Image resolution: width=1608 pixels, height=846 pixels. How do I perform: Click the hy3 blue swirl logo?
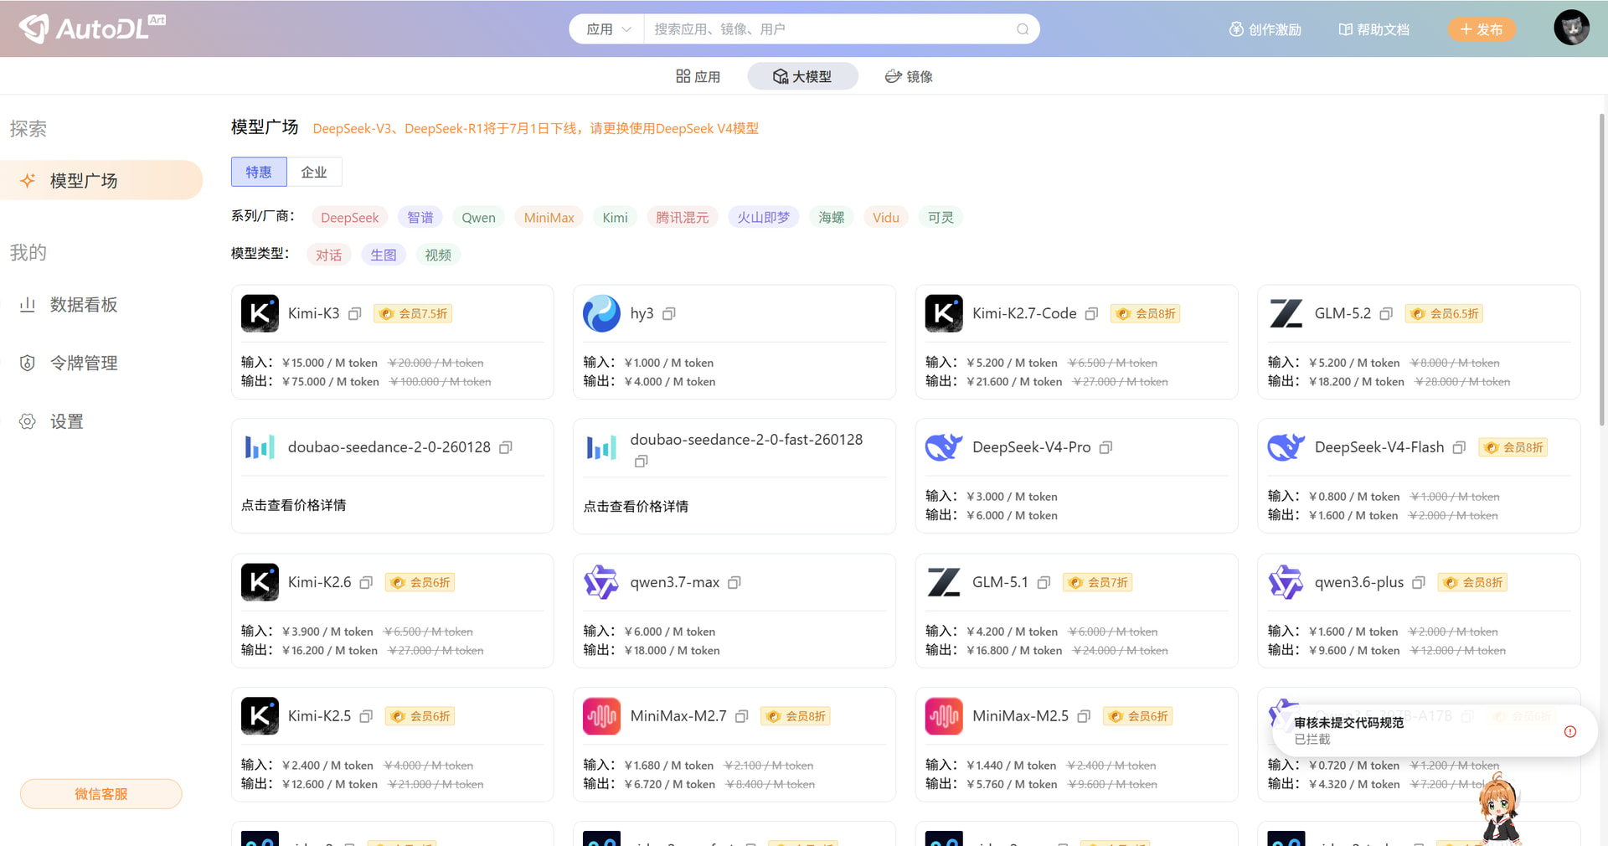click(601, 313)
